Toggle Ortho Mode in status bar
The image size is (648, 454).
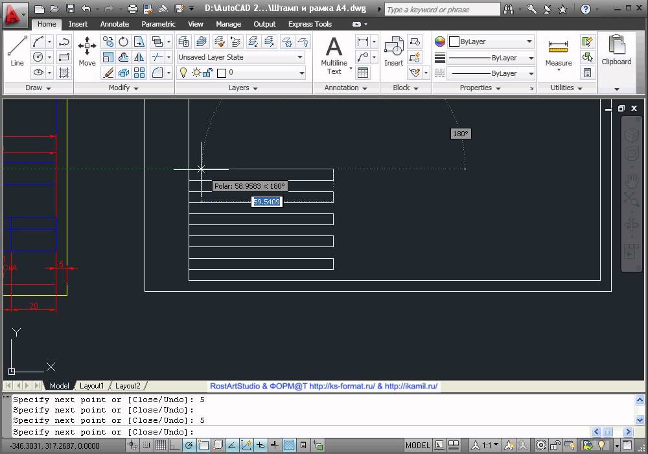[174, 446]
